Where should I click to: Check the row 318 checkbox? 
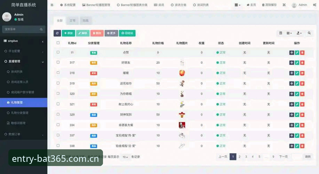point(58,72)
